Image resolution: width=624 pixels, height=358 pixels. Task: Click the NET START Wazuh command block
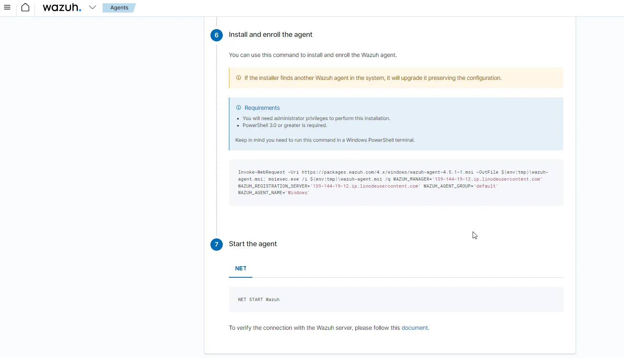pos(396,299)
